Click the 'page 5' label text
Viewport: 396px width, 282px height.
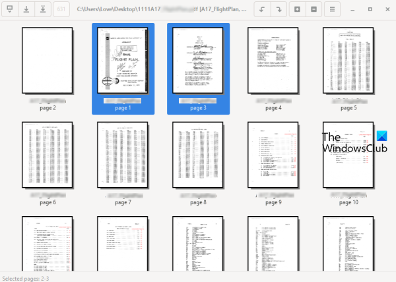[348, 108]
